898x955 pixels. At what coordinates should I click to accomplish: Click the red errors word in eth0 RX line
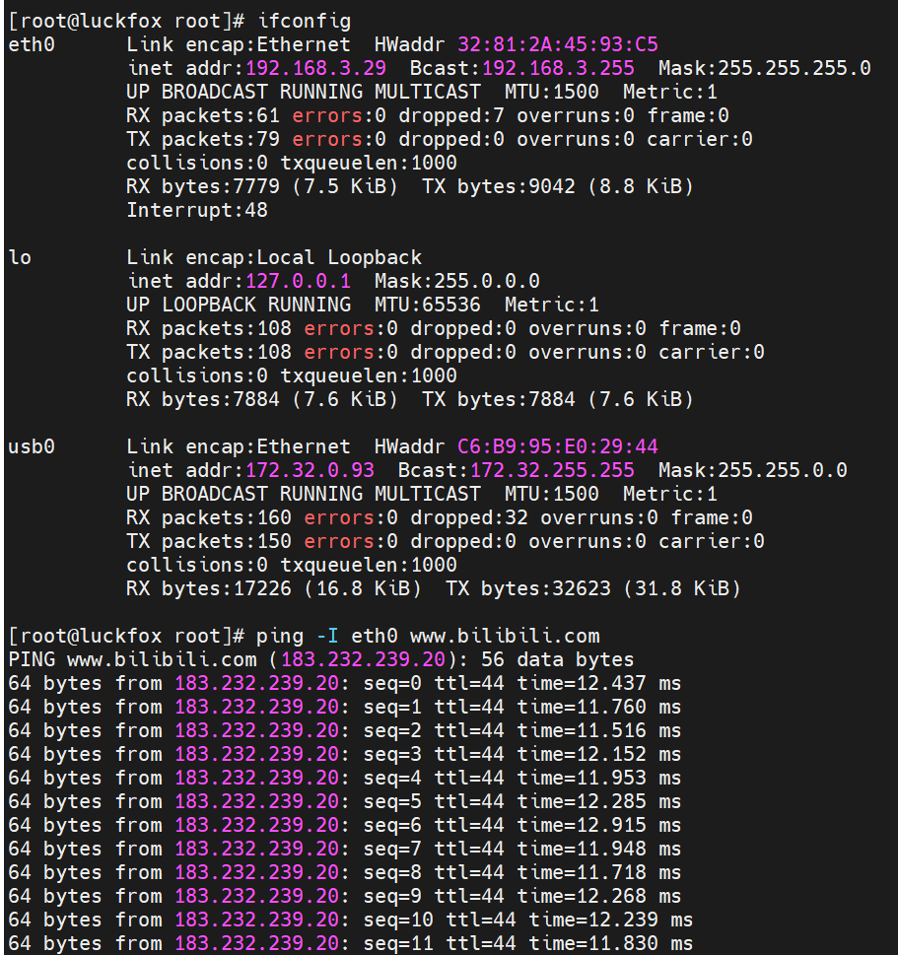click(327, 115)
